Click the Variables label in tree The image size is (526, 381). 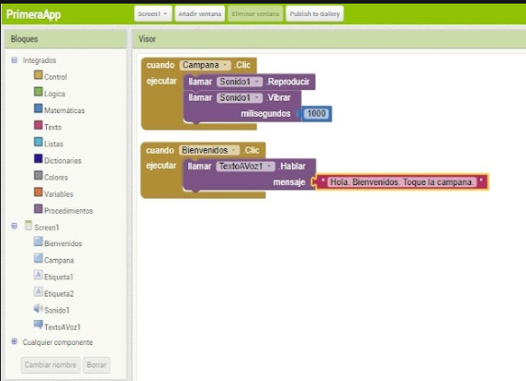[x=59, y=194]
